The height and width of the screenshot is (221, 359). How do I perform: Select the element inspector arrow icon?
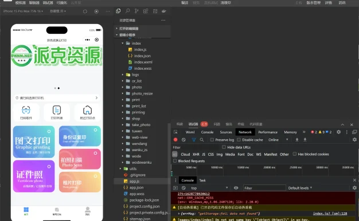(175, 132)
